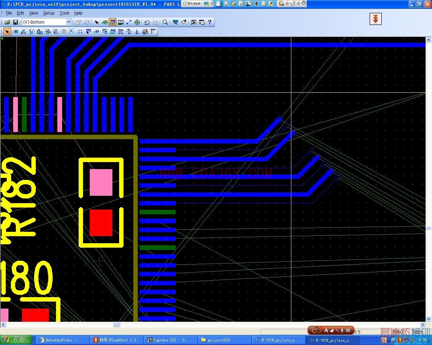Click the Make Like Reuse icon
The height and width of the screenshot is (345, 432).
point(145,32)
